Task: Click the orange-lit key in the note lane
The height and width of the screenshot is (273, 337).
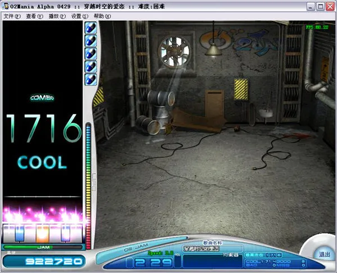Action: tap(43, 232)
